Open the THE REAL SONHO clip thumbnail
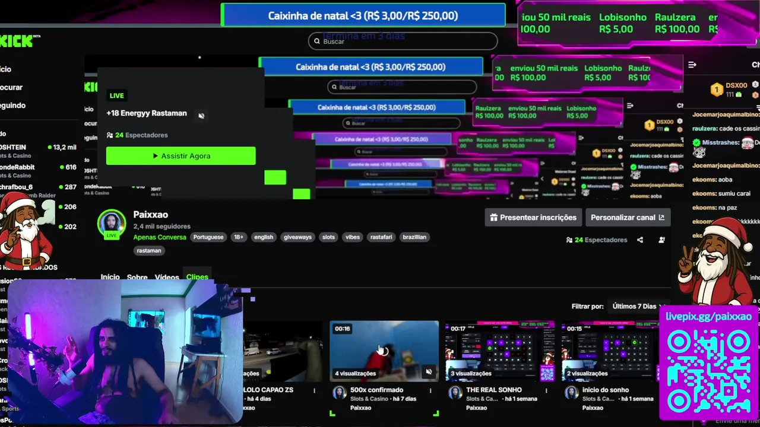 pyautogui.click(x=500, y=351)
